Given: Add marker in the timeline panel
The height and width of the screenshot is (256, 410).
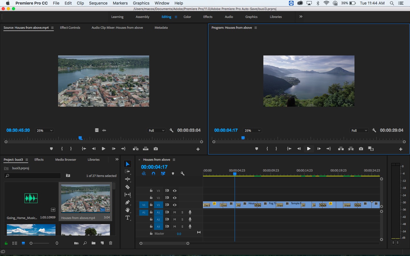Looking at the screenshot, I should (173, 174).
